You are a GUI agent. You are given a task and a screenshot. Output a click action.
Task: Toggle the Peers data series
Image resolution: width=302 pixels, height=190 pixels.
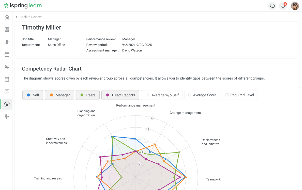point(87,95)
